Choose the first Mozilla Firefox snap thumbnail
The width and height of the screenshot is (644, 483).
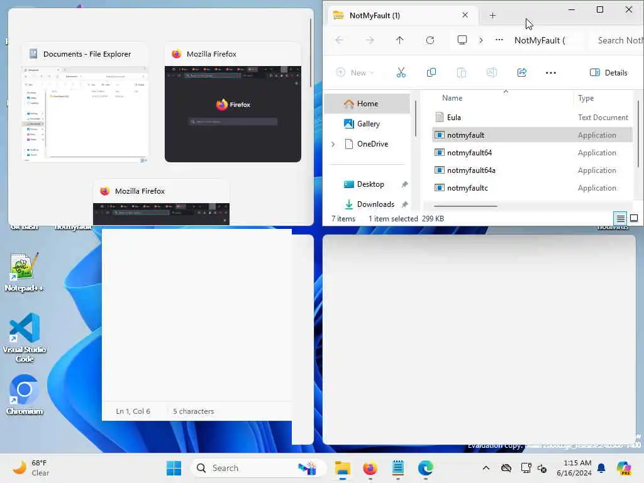click(x=233, y=103)
